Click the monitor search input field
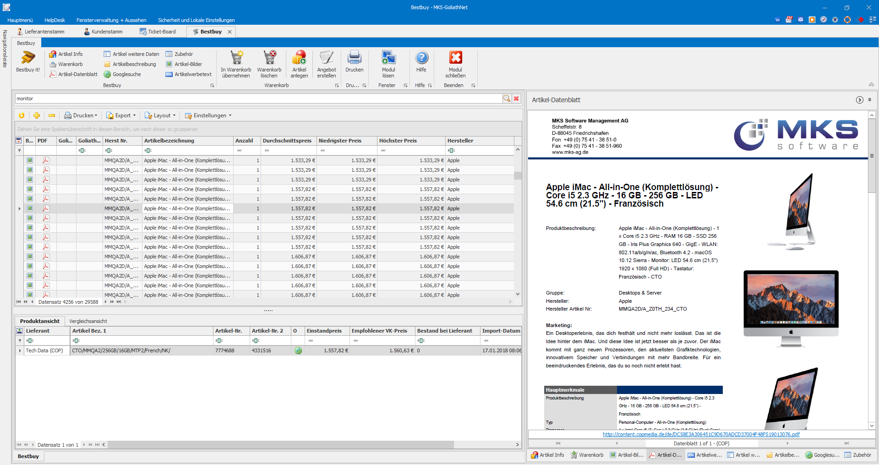Screen dimensions: 879x465 point(259,98)
